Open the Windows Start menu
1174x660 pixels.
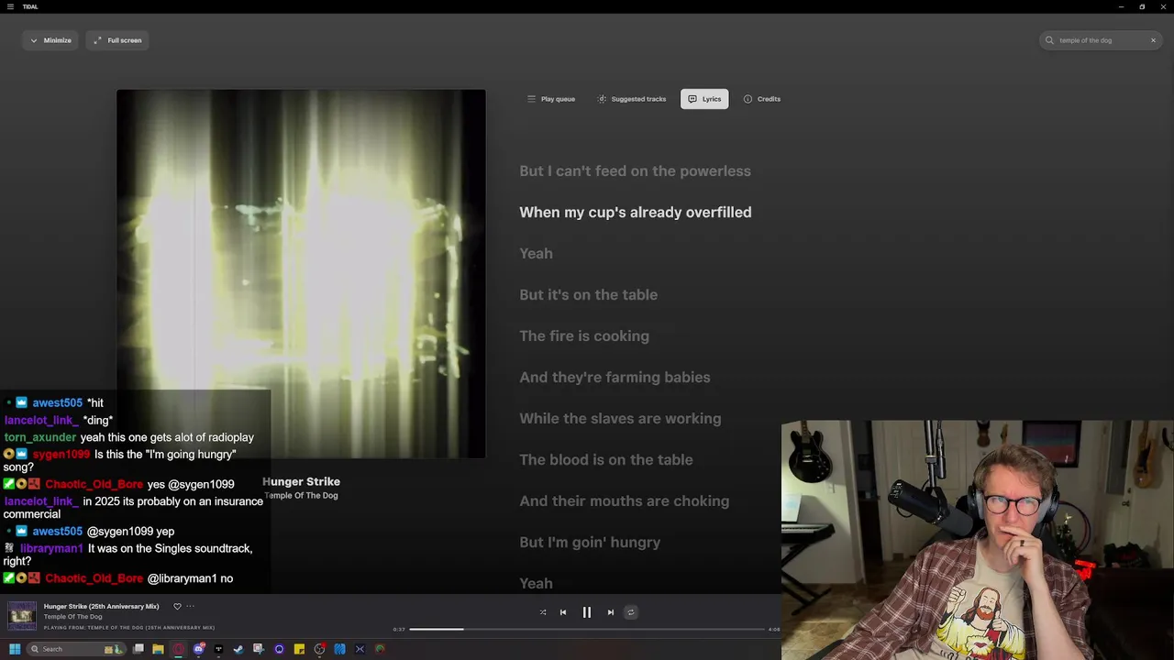coord(15,649)
